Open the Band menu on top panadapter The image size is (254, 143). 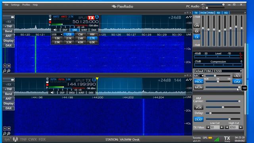[9, 31]
